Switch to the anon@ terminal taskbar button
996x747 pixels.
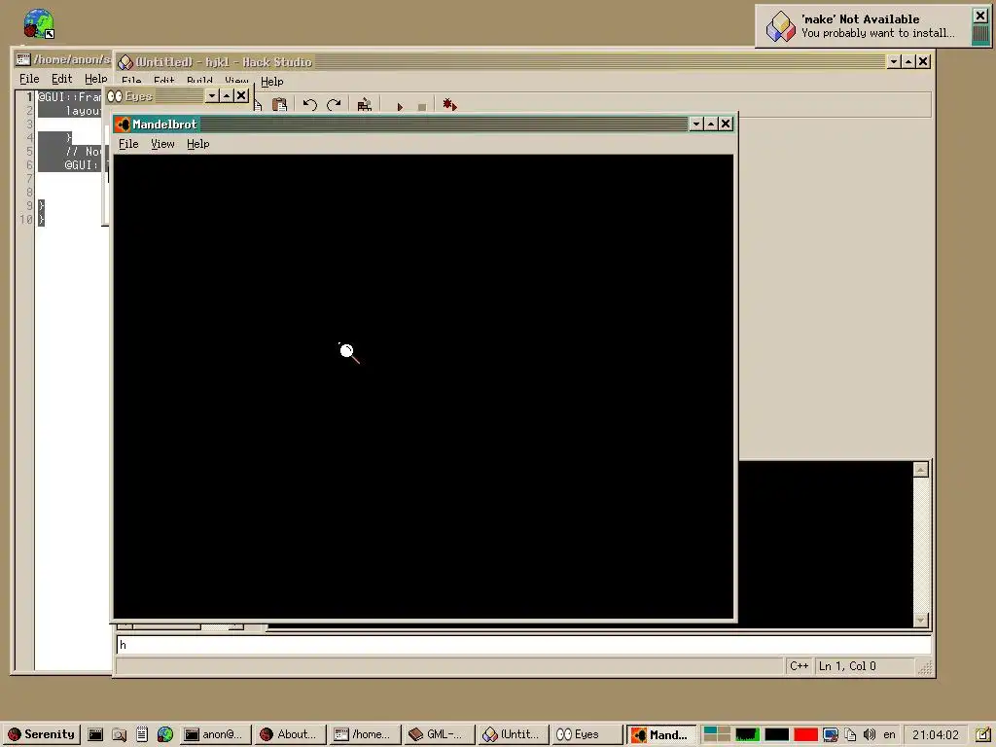pos(216,734)
